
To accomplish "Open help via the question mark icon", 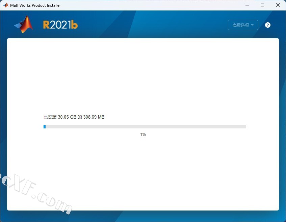I will [268, 25].
